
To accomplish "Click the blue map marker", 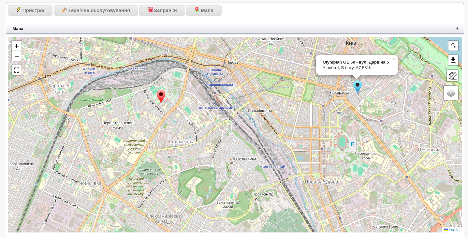I will point(358,86).
